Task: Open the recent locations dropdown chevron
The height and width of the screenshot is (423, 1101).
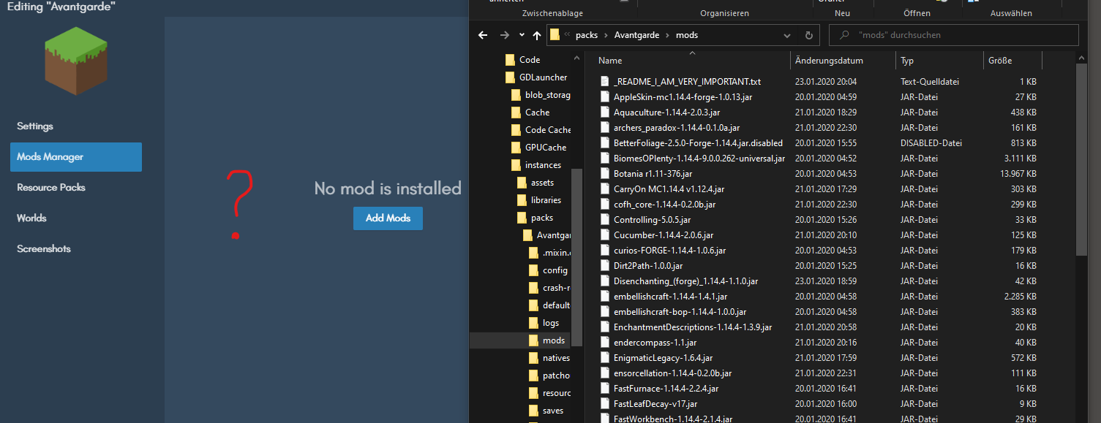Action: coord(521,34)
